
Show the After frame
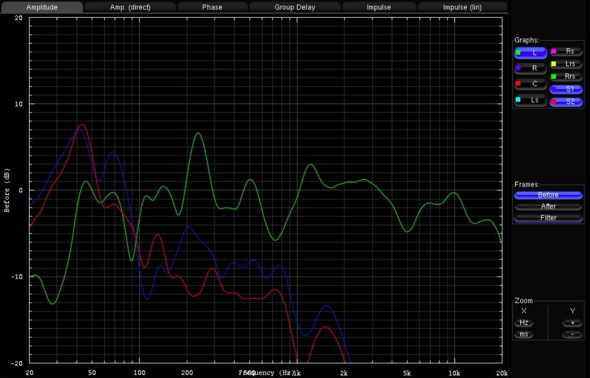point(548,207)
